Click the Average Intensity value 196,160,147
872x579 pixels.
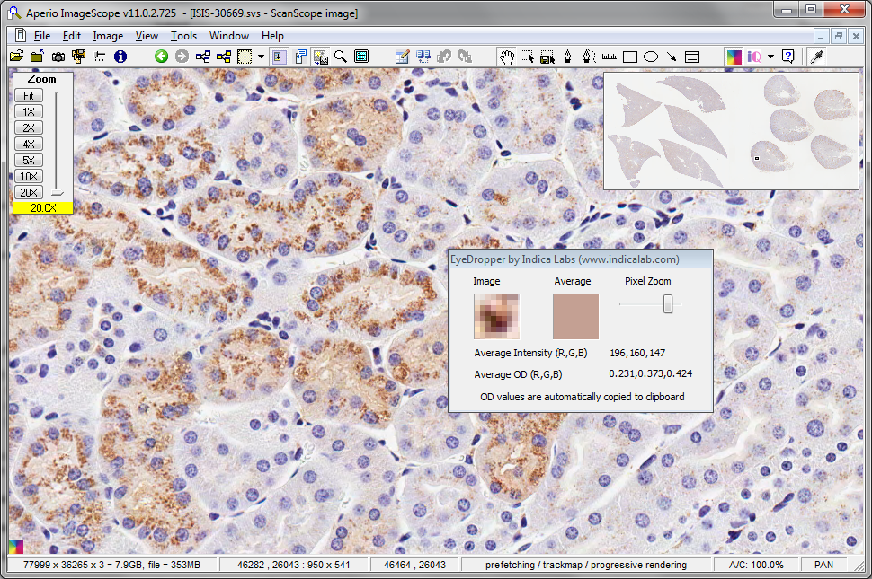tap(637, 353)
